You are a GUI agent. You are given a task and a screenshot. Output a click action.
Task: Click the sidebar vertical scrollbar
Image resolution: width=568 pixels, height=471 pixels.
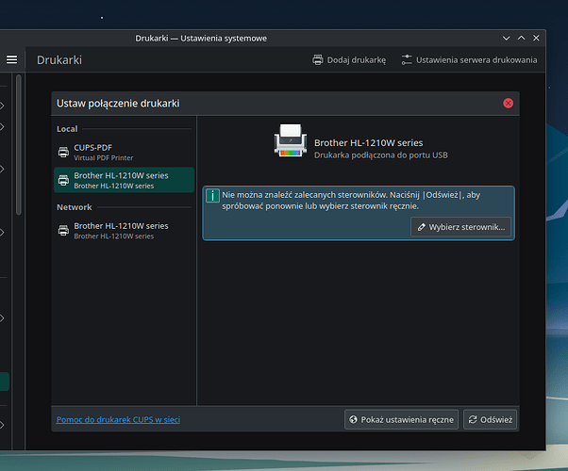pos(19,145)
